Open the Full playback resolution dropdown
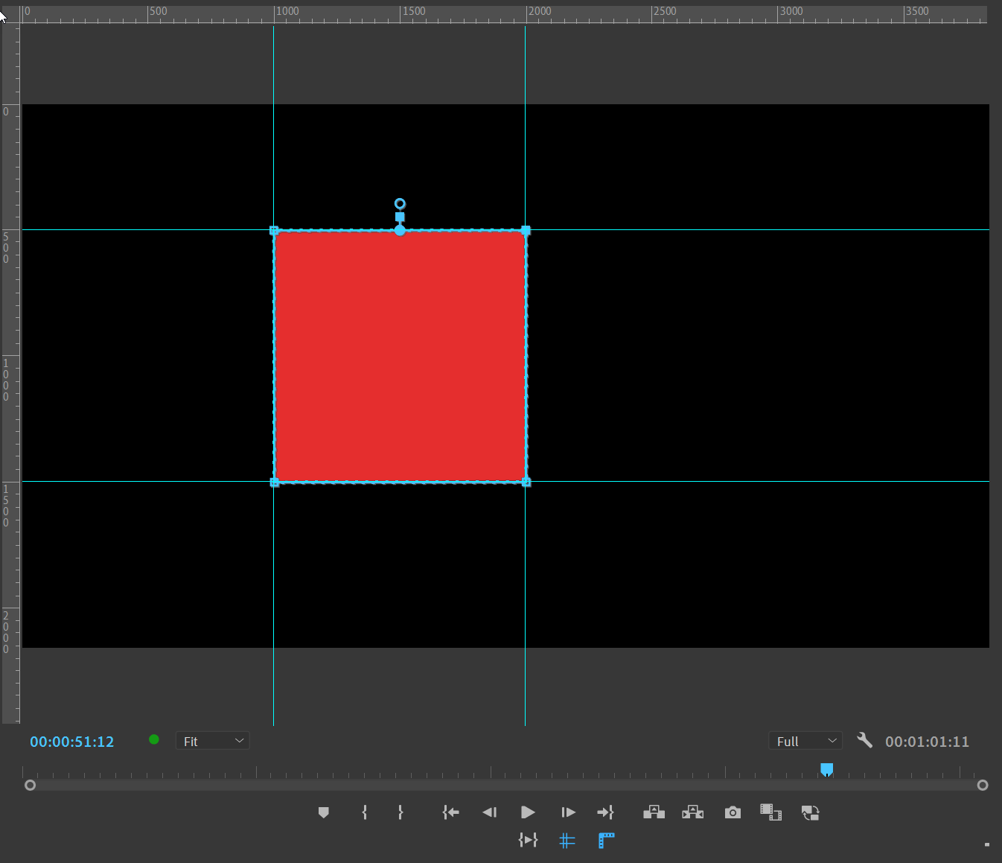The width and height of the screenshot is (1002, 863). click(805, 740)
